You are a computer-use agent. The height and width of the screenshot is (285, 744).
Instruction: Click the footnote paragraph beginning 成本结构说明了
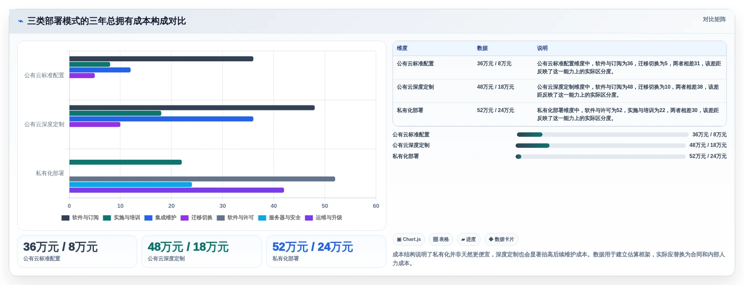tap(558, 259)
